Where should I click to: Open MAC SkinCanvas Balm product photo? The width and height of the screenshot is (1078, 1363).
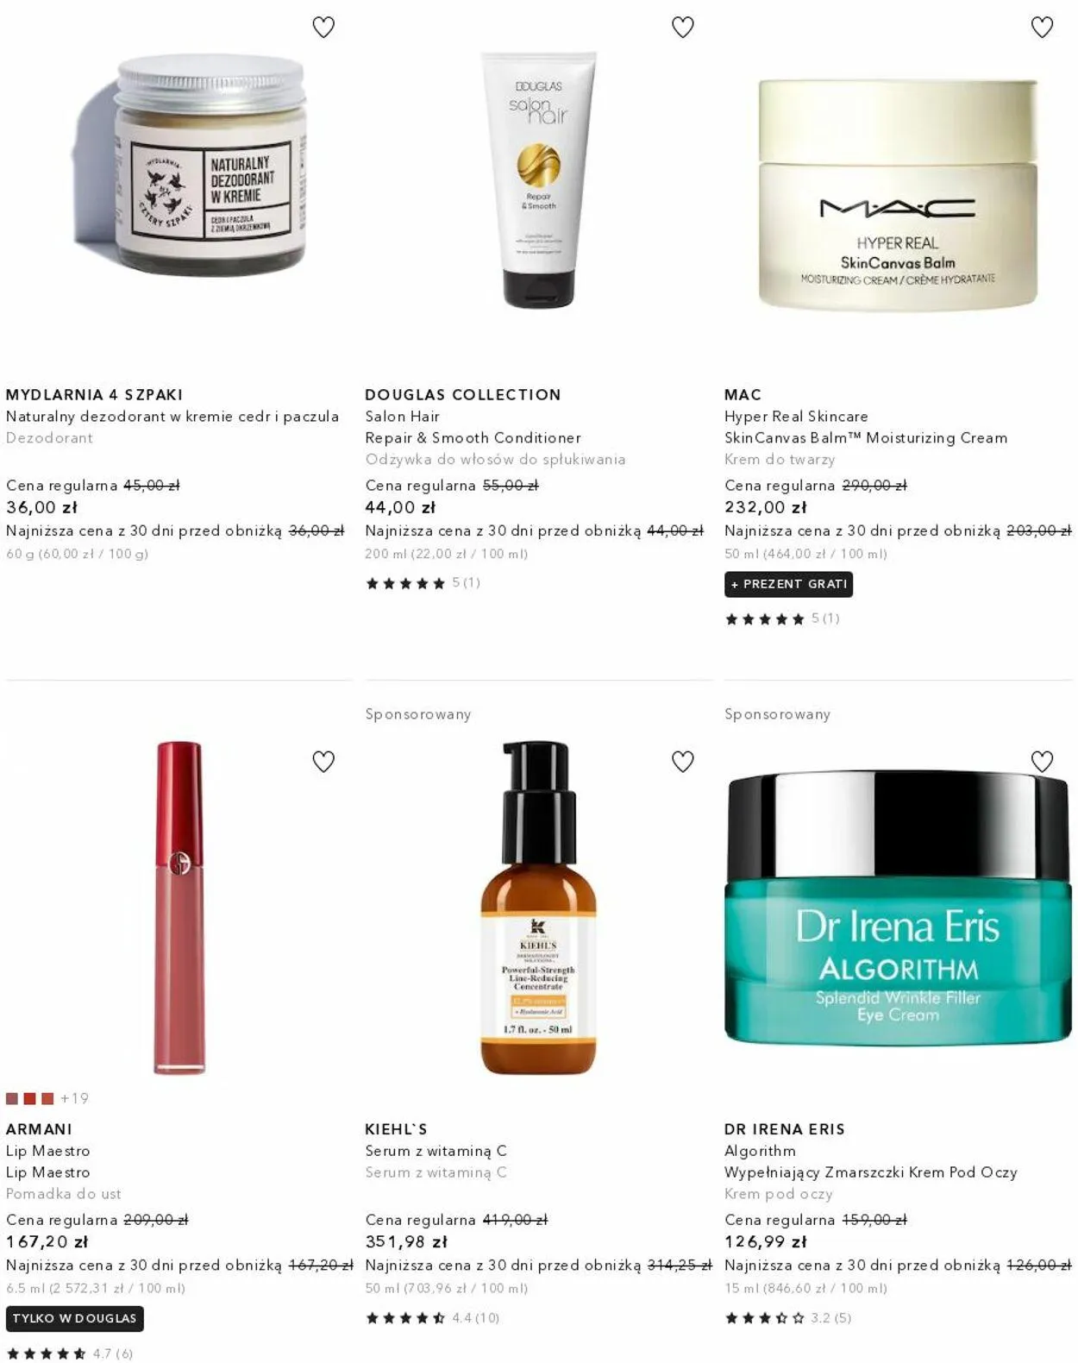click(898, 193)
